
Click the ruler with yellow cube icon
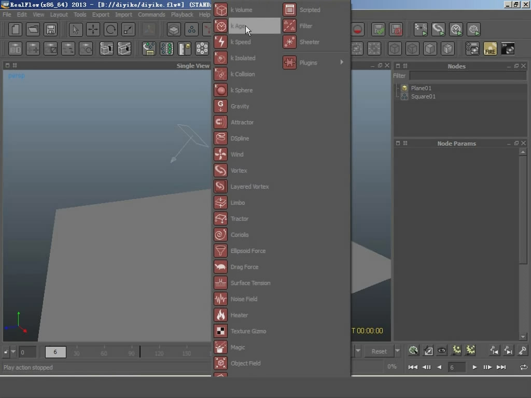click(x=184, y=49)
